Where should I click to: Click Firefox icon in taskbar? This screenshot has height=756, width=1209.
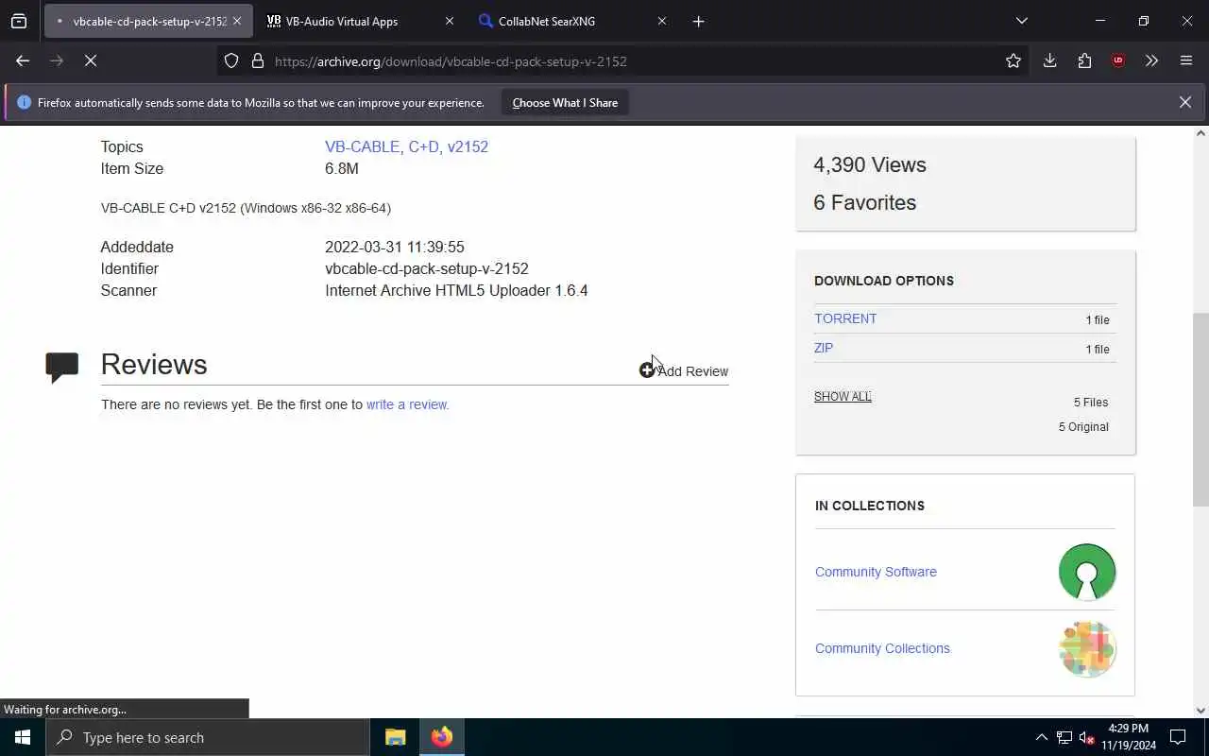442,737
